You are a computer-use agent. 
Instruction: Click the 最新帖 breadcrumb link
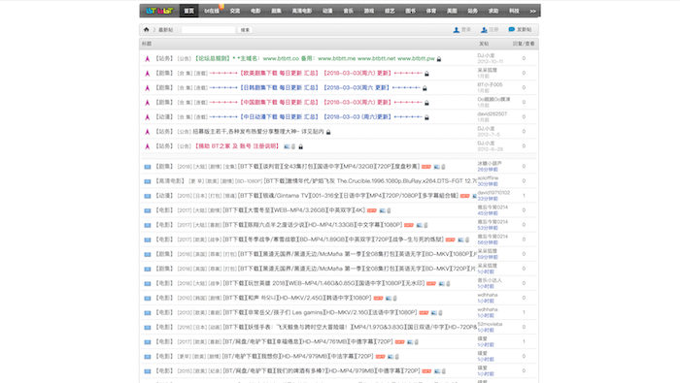click(x=165, y=30)
